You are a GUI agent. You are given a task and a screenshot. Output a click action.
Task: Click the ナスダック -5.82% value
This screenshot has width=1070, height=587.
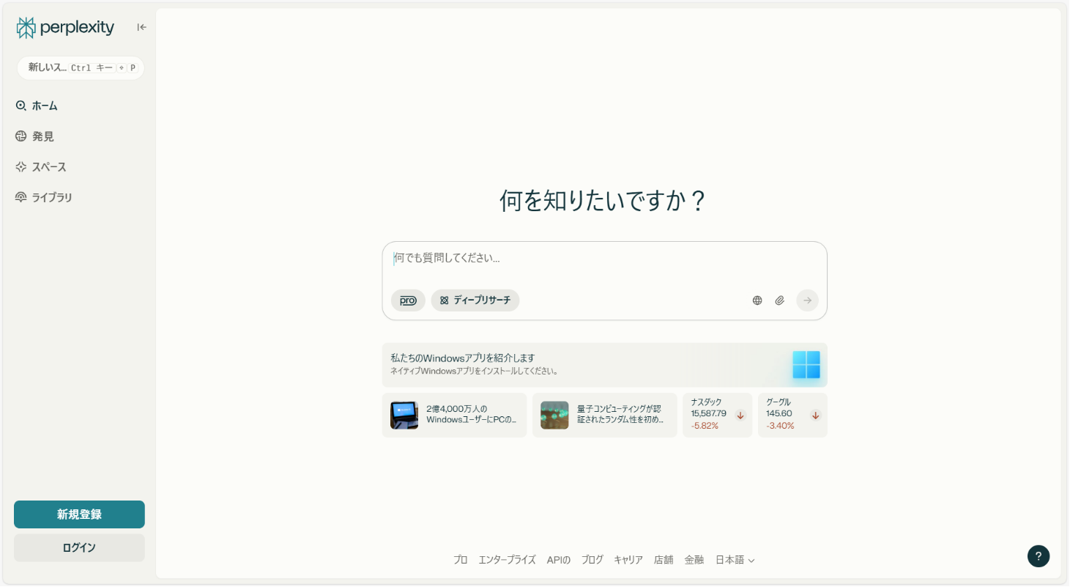pyautogui.click(x=705, y=426)
